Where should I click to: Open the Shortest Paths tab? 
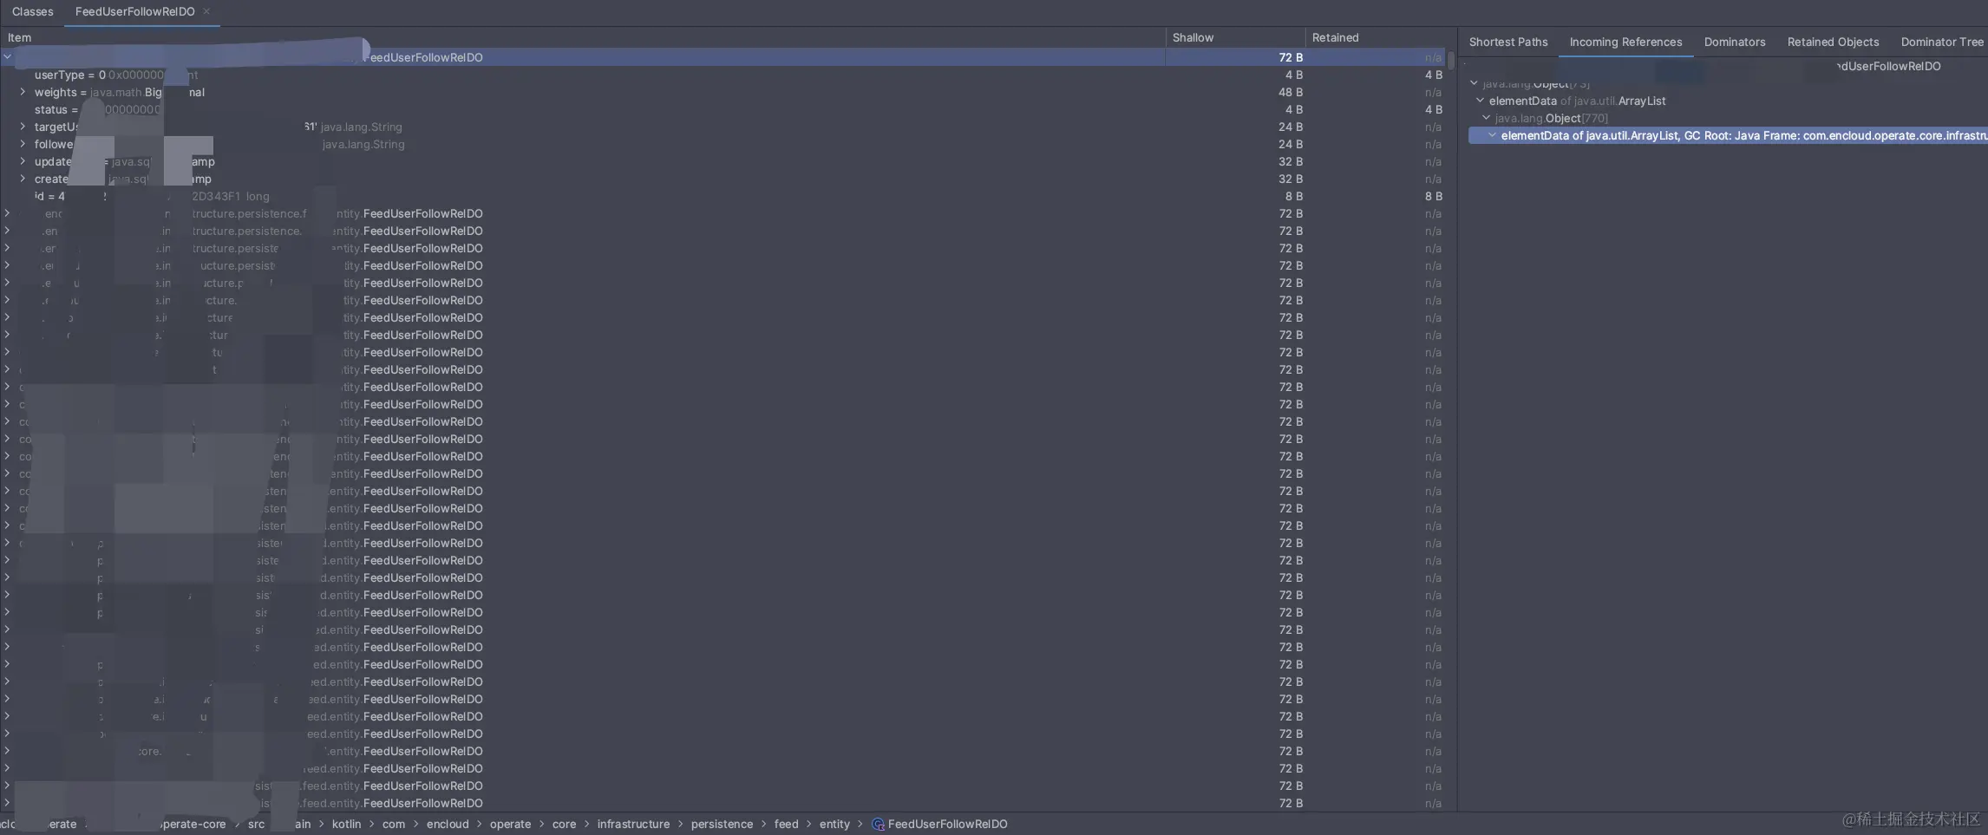(x=1508, y=42)
